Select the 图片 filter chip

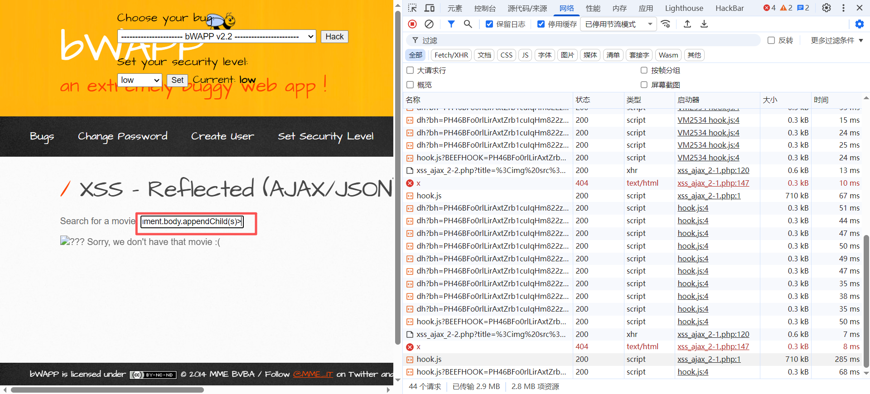tap(567, 55)
